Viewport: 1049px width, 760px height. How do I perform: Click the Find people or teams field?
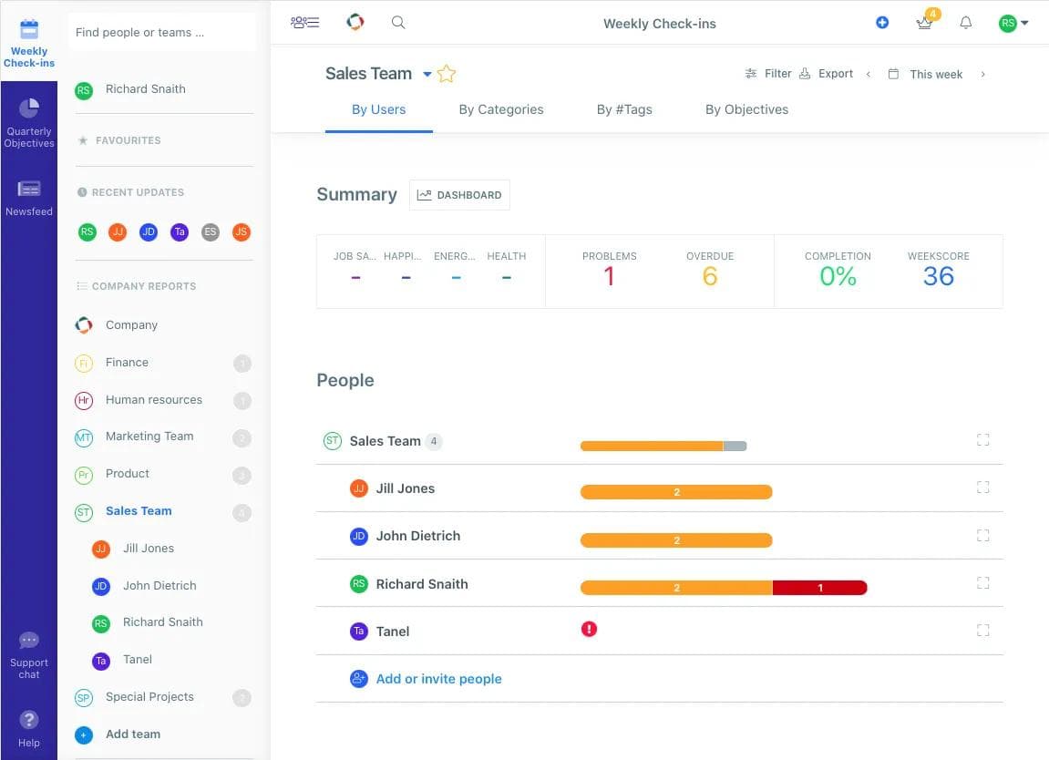pyautogui.click(x=161, y=32)
